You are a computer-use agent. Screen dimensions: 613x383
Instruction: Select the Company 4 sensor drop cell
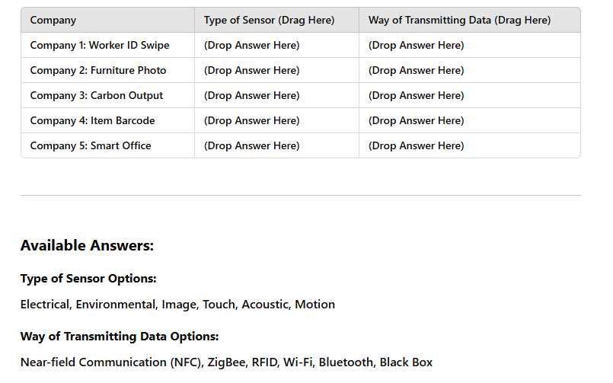tap(252, 120)
